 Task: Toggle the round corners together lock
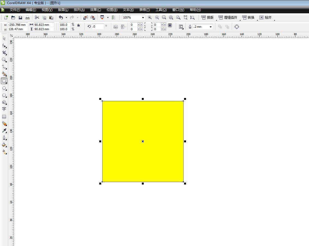point(170,25)
